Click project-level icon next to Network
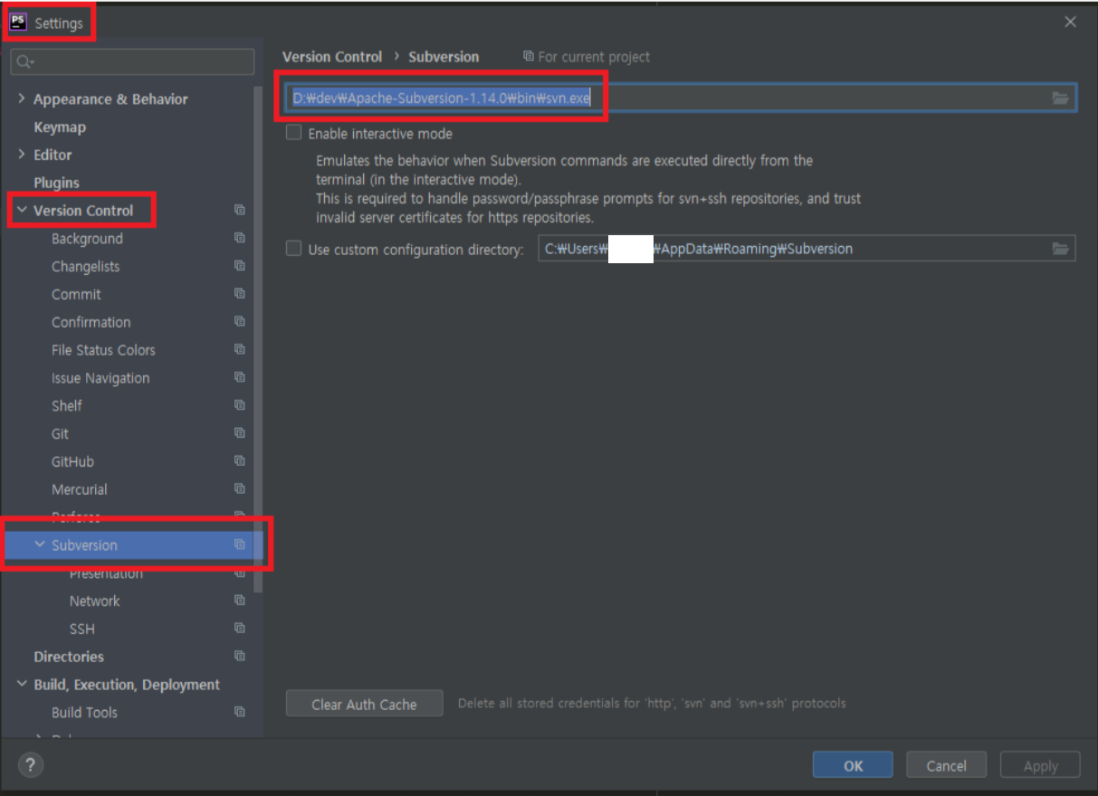 (x=239, y=601)
